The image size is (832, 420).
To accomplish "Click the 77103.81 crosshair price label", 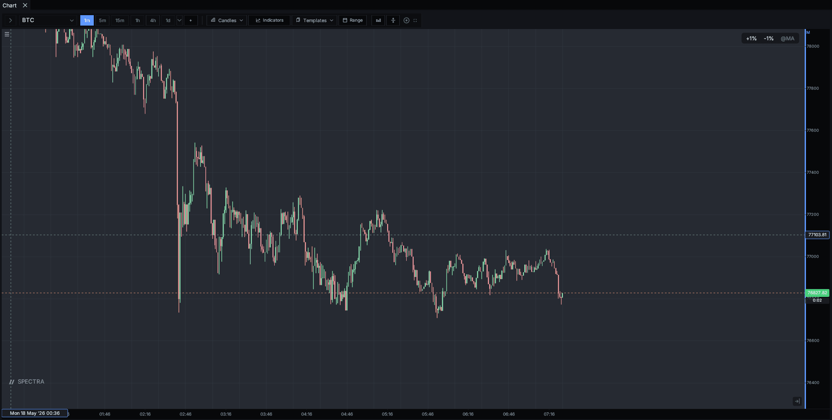I will click(x=817, y=235).
